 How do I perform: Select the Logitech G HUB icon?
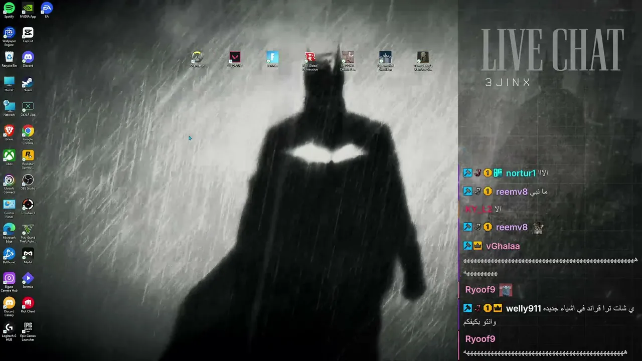click(9, 331)
